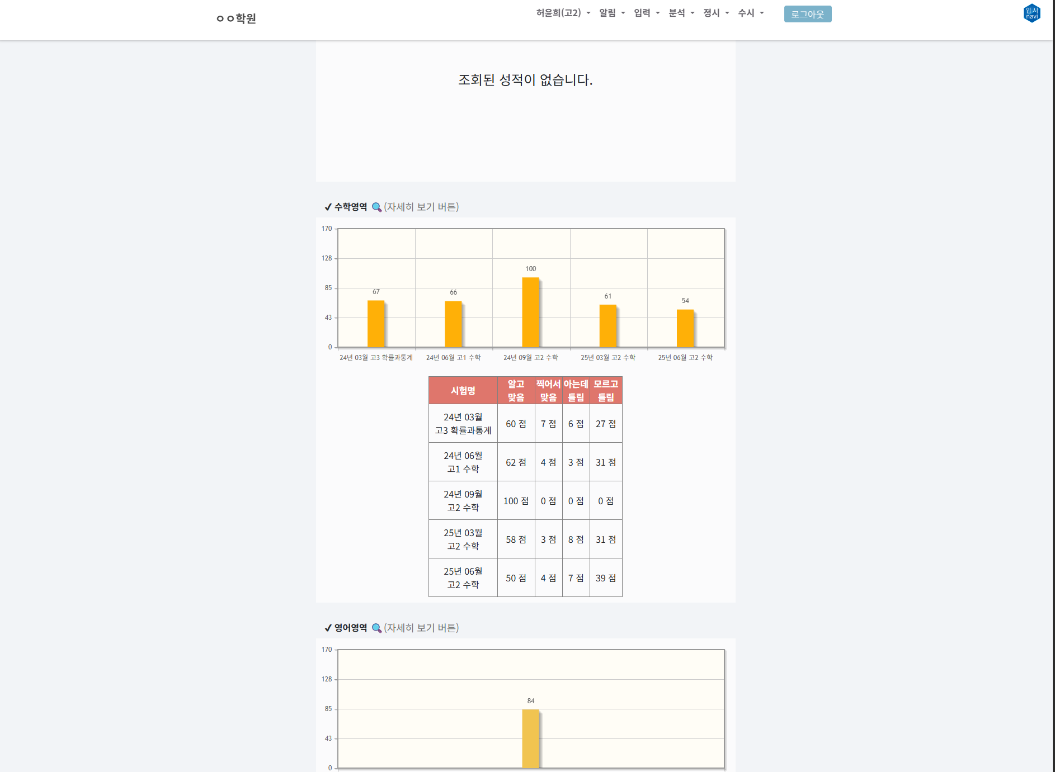Image resolution: width=1055 pixels, height=772 pixels.
Task: Open the 수시 navigation menu
Action: (750, 13)
